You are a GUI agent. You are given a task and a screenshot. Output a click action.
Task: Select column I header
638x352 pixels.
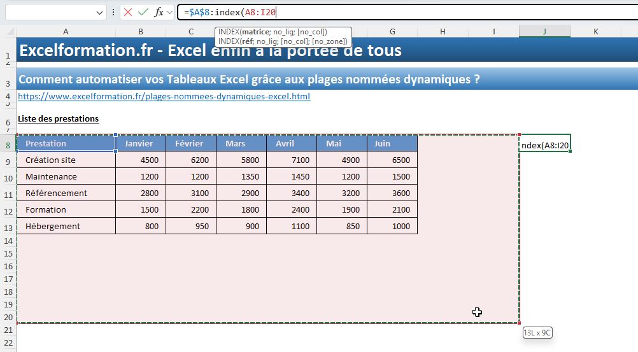click(493, 32)
